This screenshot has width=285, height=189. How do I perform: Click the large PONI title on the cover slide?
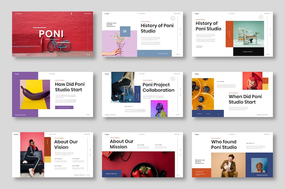[51, 34]
